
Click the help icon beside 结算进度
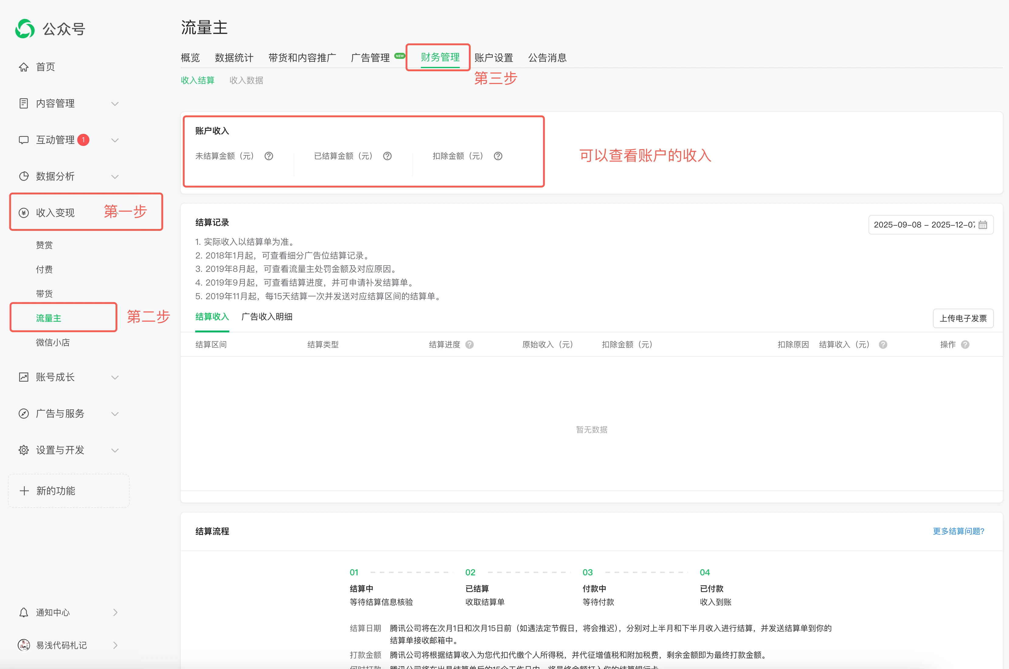(x=470, y=345)
